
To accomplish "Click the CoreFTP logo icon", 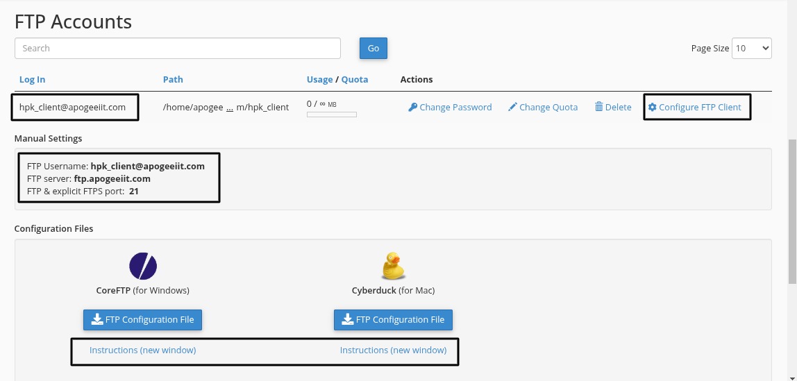I will pos(143,266).
